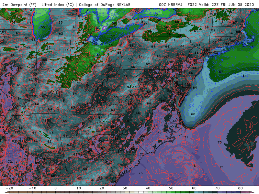The width and height of the screenshot is (259, 194).
Task: Click the "48" dewpoint value in the green area
Action: tap(98, 55)
